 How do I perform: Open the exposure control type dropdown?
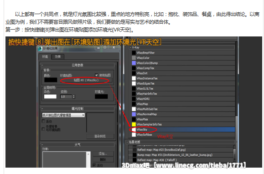(63, 115)
